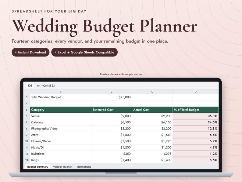Select row 6 header
This screenshot has height=182, width=242.
[x=27, y=116]
